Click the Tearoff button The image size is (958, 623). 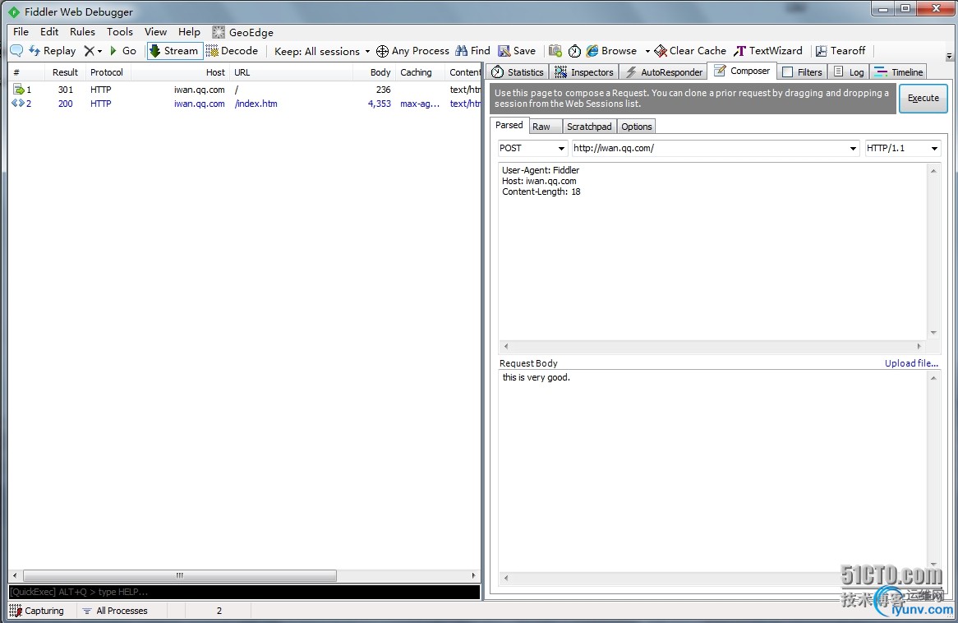pos(841,51)
